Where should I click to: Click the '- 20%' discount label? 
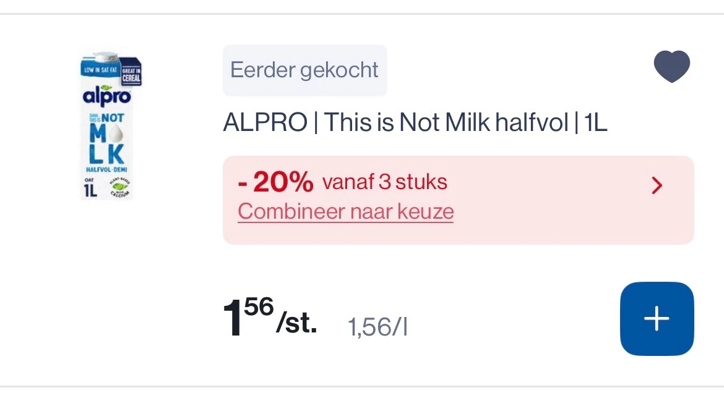point(275,182)
